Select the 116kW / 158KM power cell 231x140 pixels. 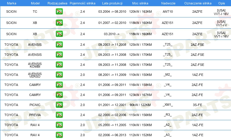point(140,84)
